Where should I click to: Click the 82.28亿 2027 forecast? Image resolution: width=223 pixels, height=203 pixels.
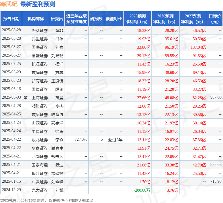(199, 98)
